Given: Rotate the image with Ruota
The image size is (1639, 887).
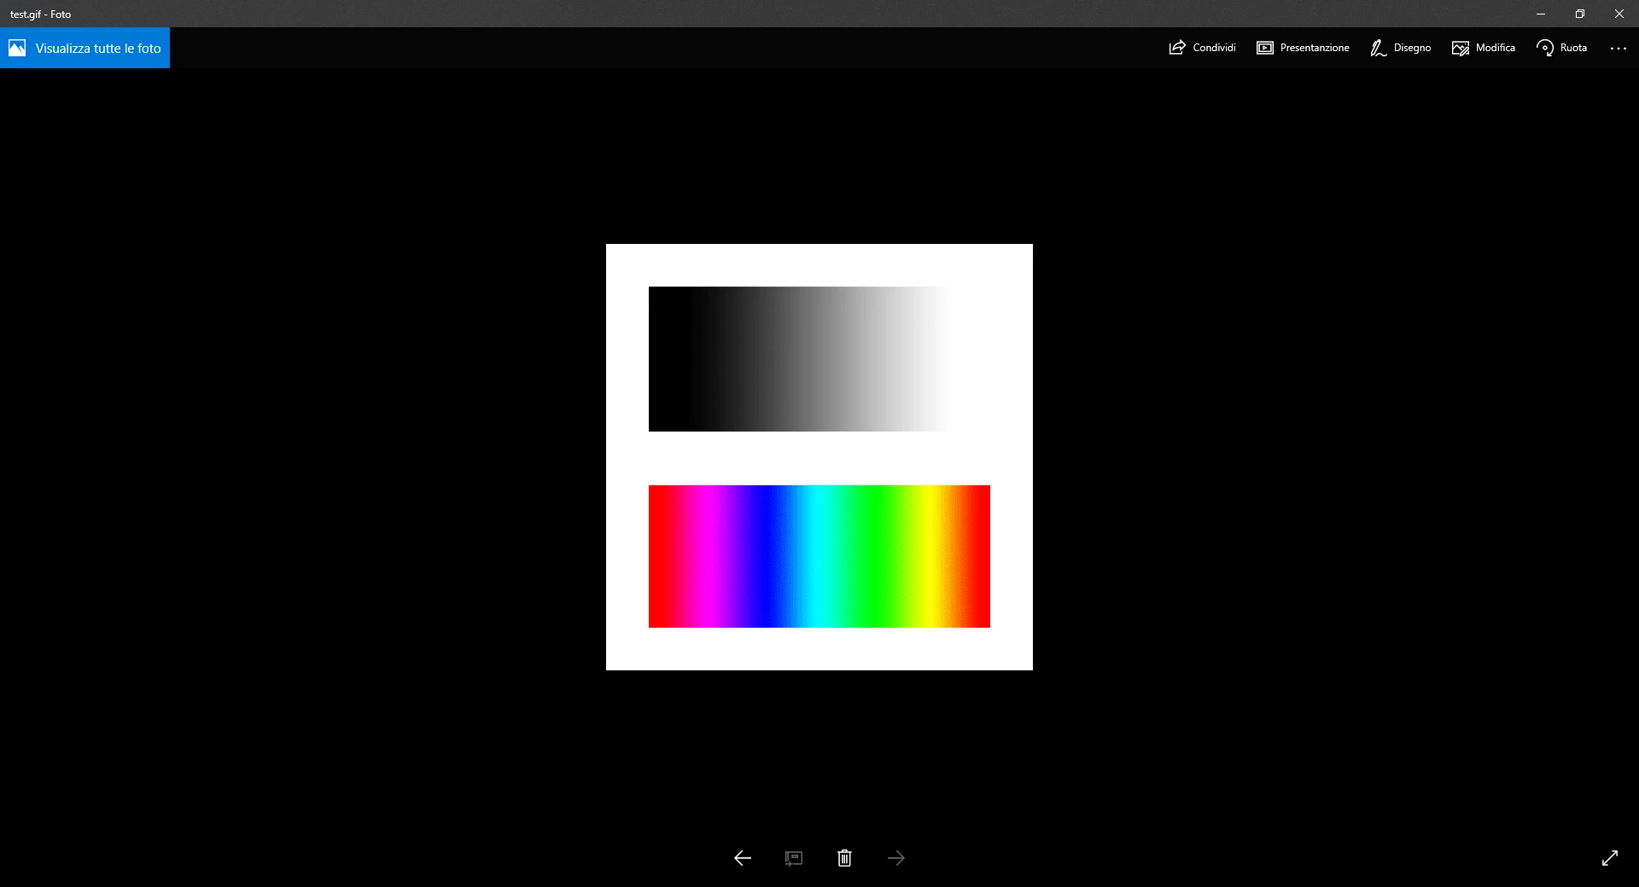Looking at the screenshot, I should pyautogui.click(x=1562, y=48).
